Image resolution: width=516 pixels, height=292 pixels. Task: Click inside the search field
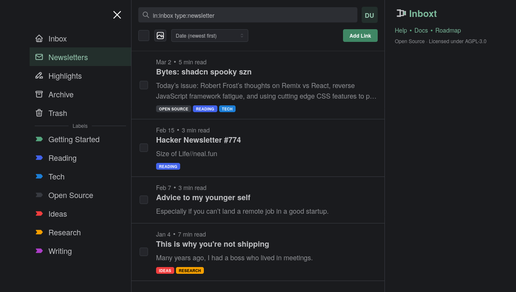(x=248, y=15)
